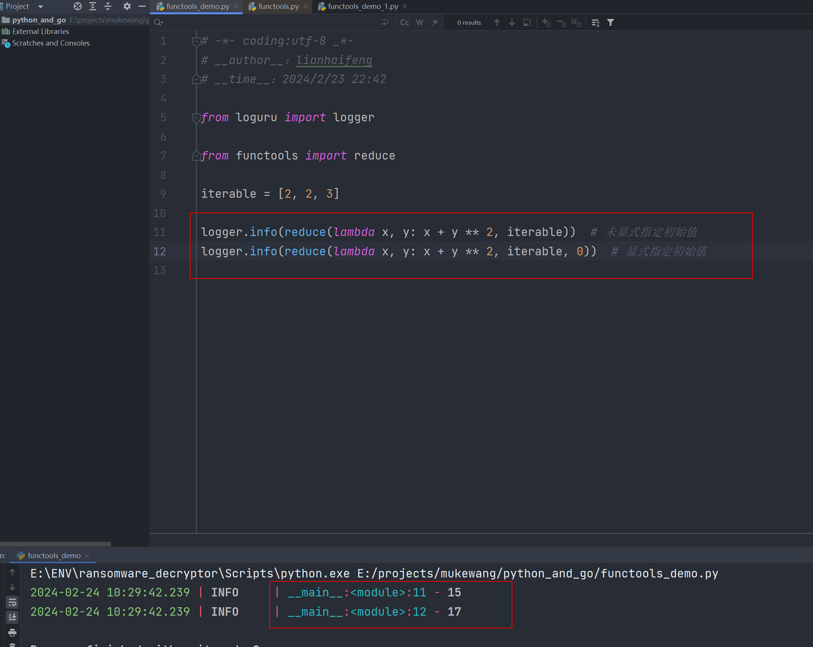Enable regex mode in the search bar
This screenshot has height=647, width=813.
coord(435,22)
